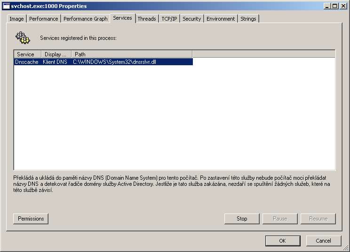Select the Dnscache service row

coord(103,61)
